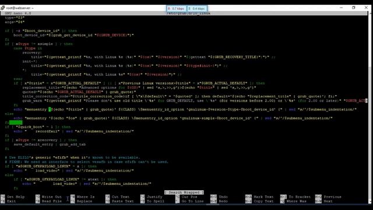Click the Get Help shortcut in nano
Image resolution: width=373 pixels, height=210 pixels.
pyautogui.click(x=16, y=197)
